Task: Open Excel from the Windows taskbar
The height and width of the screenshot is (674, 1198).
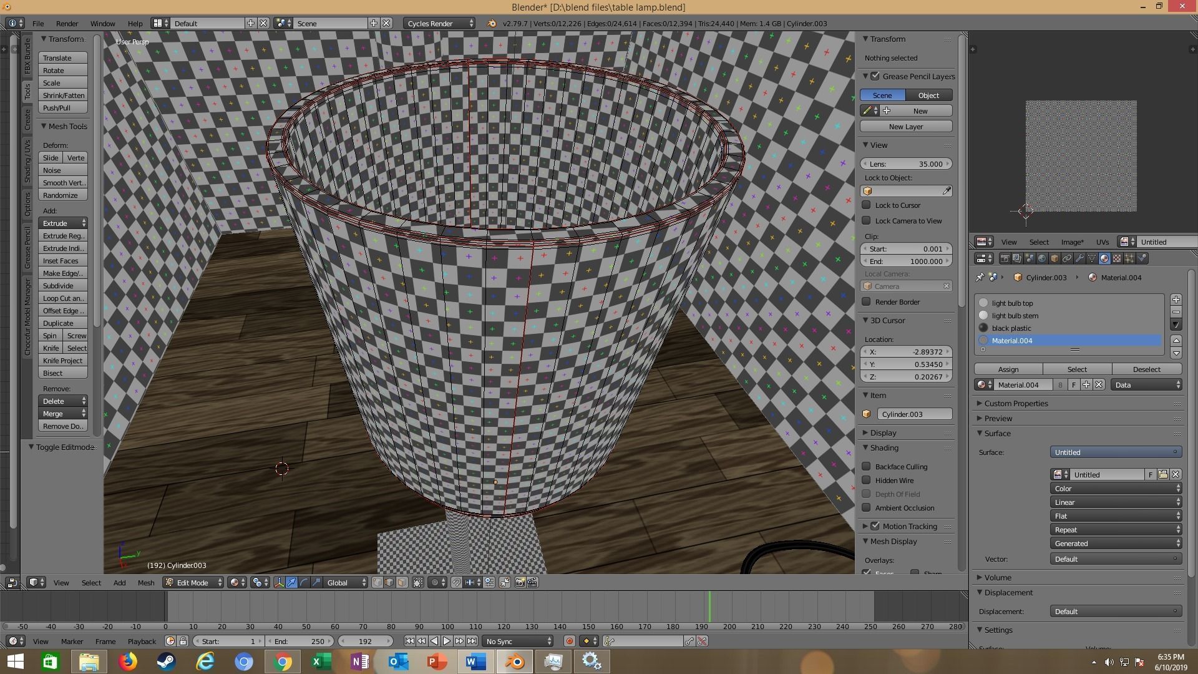Action: click(x=321, y=661)
